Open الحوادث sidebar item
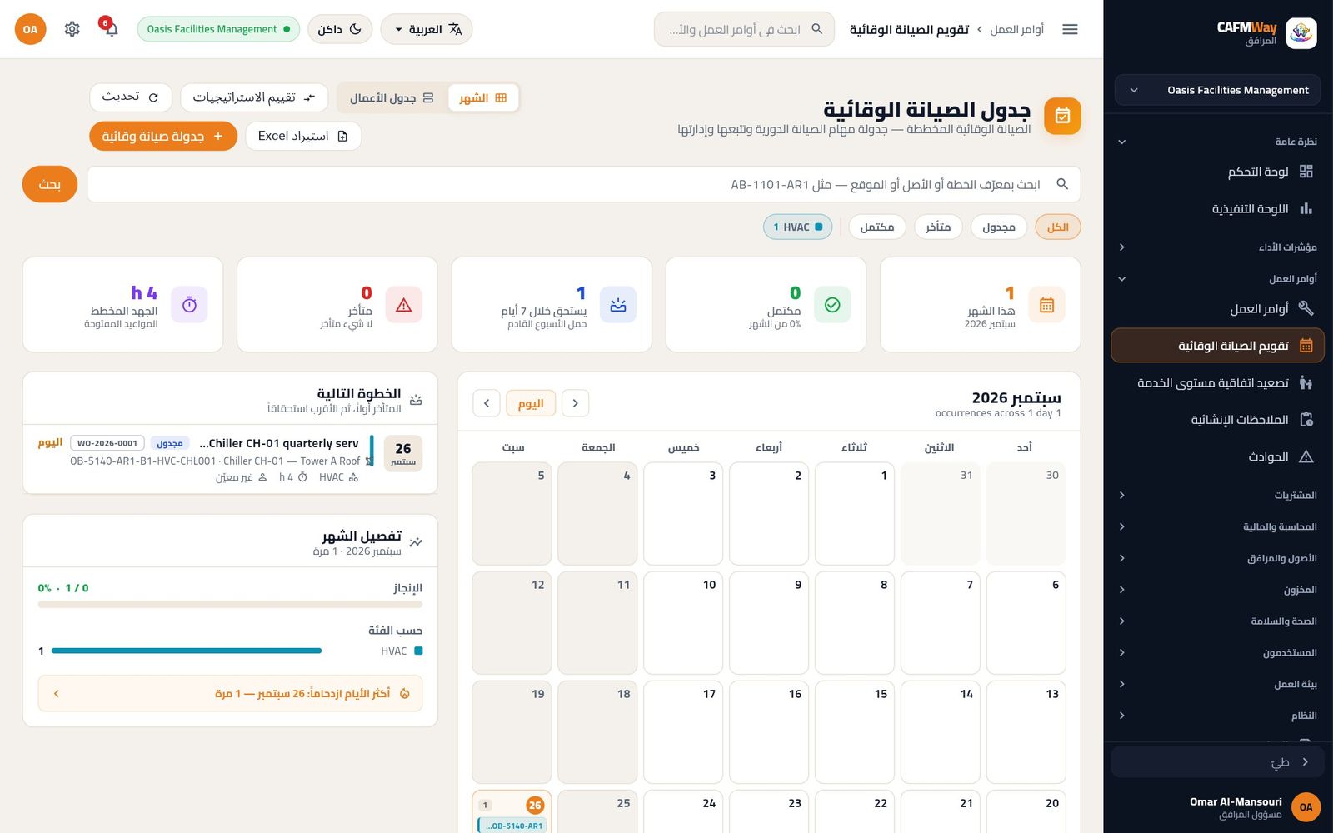The width and height of the screenshot is (1333, 833). pyautogui.click(x=1217, y=456)
